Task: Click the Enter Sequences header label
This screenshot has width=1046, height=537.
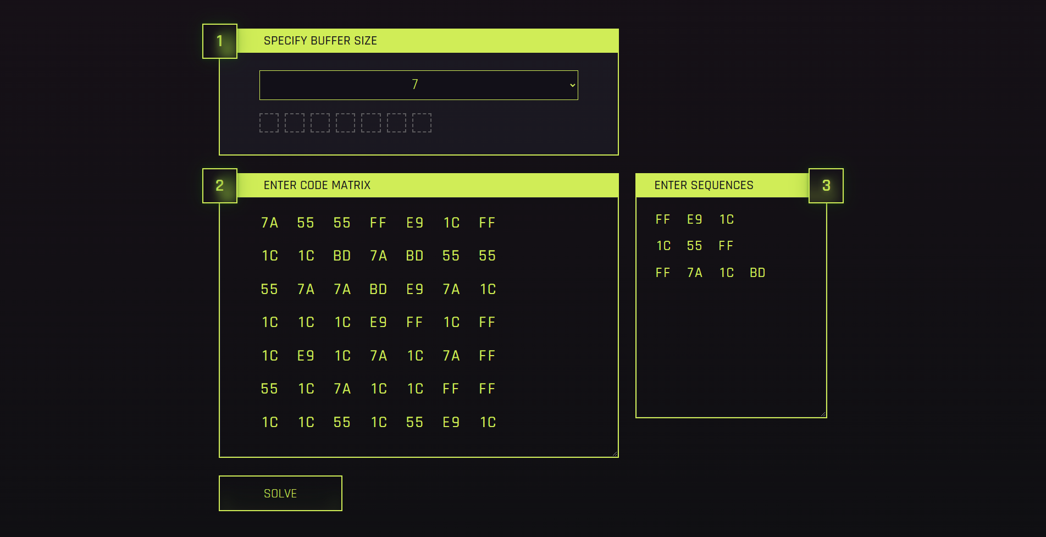Action: coord(704,185)
